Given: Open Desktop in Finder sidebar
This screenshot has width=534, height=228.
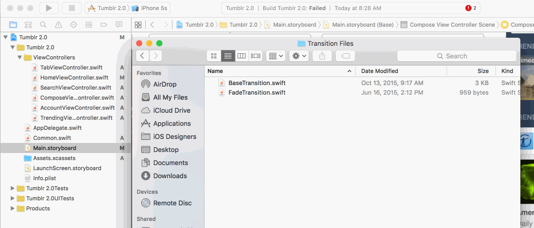Looking at the screenshot, I should [x=160, y=149].
